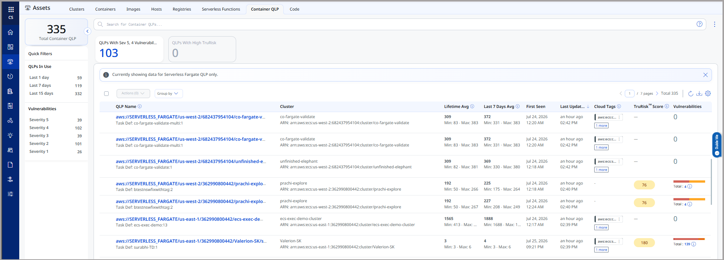The width and height of the screenshot is (724, 260).
Task: Click info icon next to Last 7 Days Avg
Action: [518, 106]
